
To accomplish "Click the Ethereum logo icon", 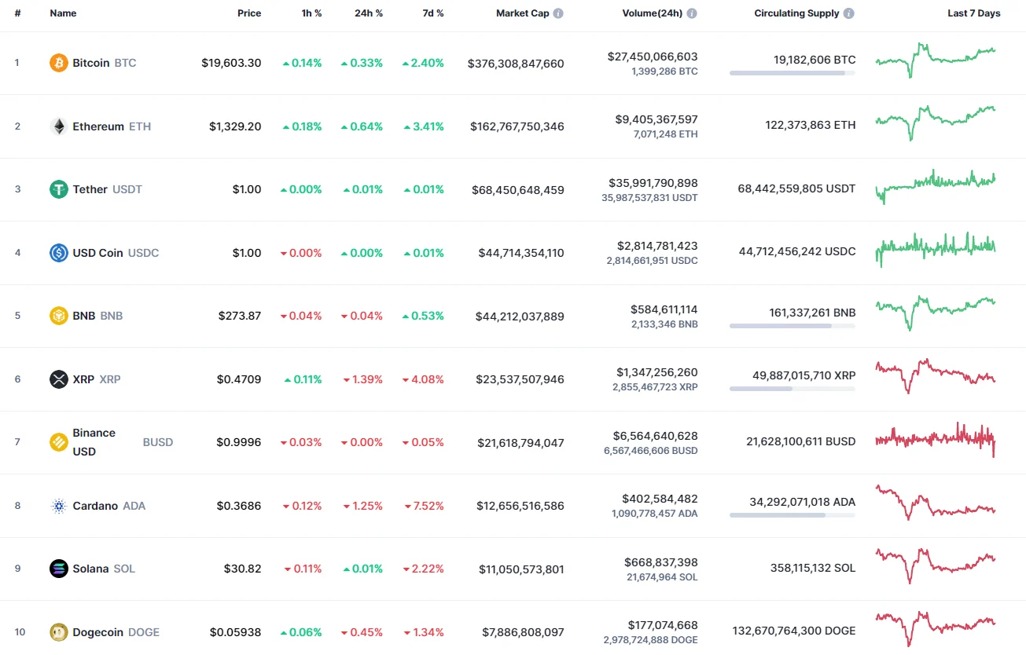I will click(x=58, y=126).
